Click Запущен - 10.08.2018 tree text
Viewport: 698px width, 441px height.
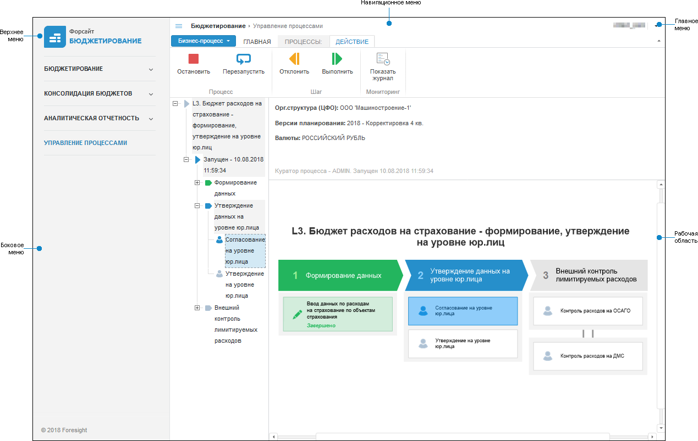[233, 165]
